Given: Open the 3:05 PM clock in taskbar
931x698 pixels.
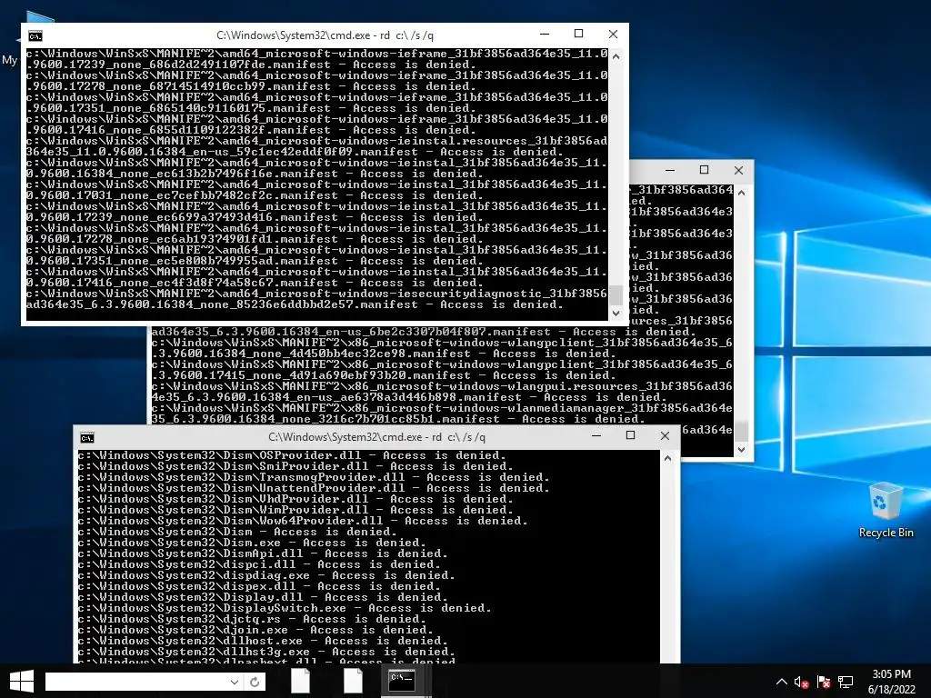Looking at the screenshot, I should click(x=891, y=674).
